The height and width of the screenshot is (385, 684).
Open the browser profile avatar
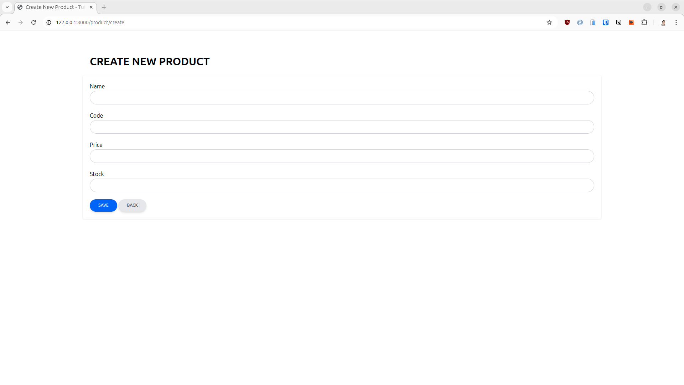[663, 22]
